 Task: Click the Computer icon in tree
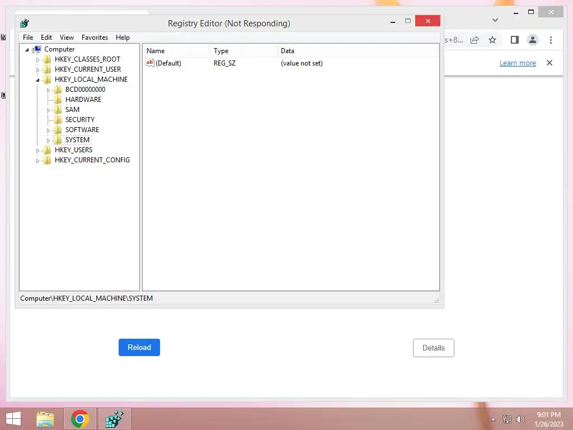(x=37, y=49)
